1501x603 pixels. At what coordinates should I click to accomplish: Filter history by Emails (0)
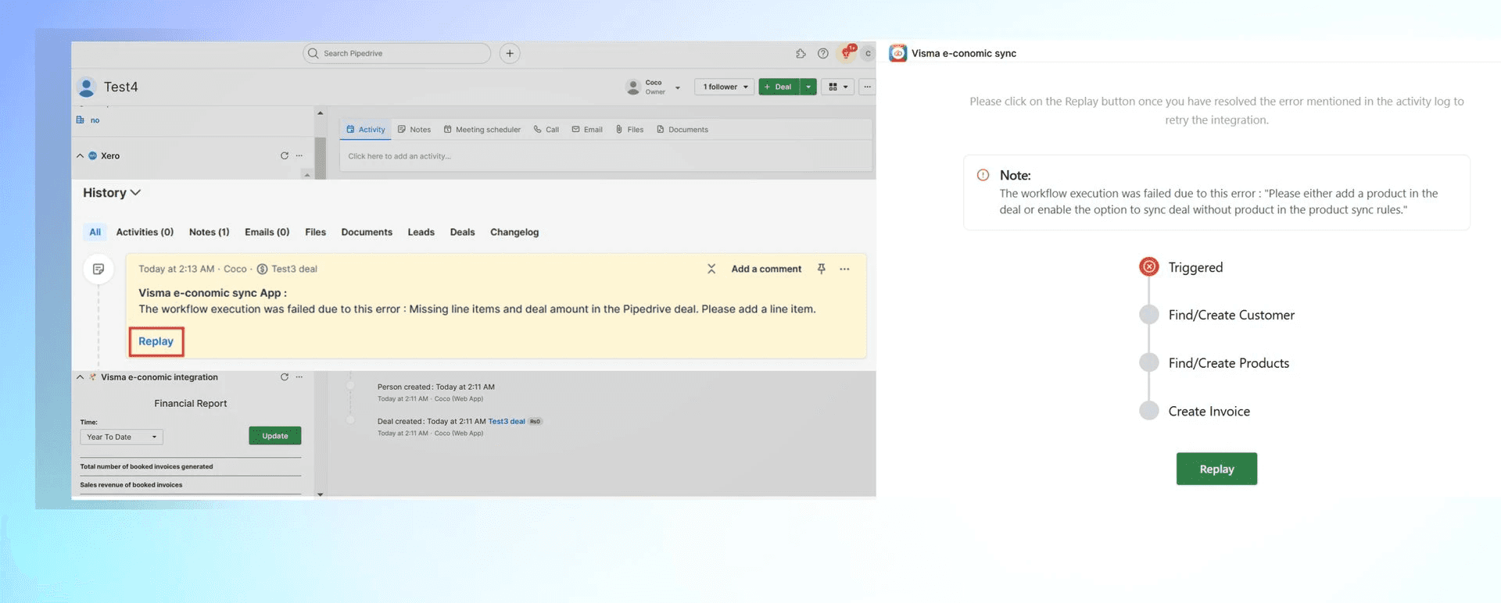tap(267, 232)
